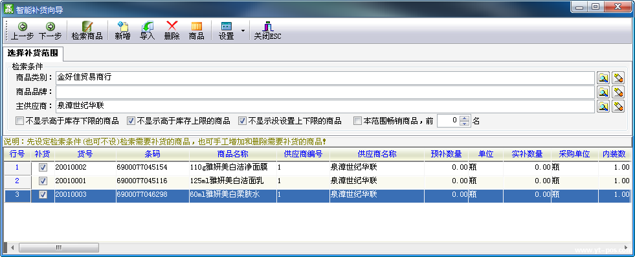The image size is (635, 257).
Task: Uncheck 不显示高于库存上限的商品 checkbox
Action: (131, 121)
